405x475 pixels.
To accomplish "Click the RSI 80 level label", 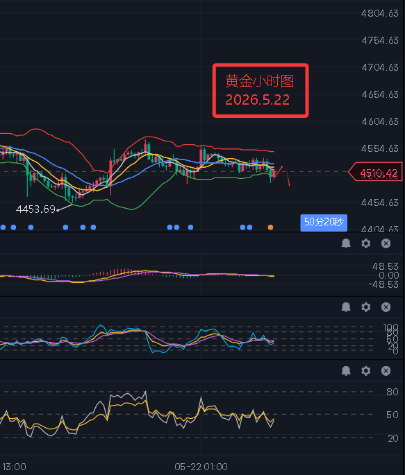I will pos(392,392).
